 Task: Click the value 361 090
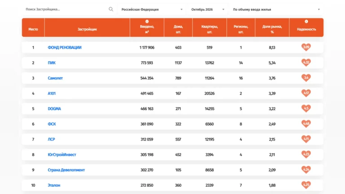coord(147,124)
